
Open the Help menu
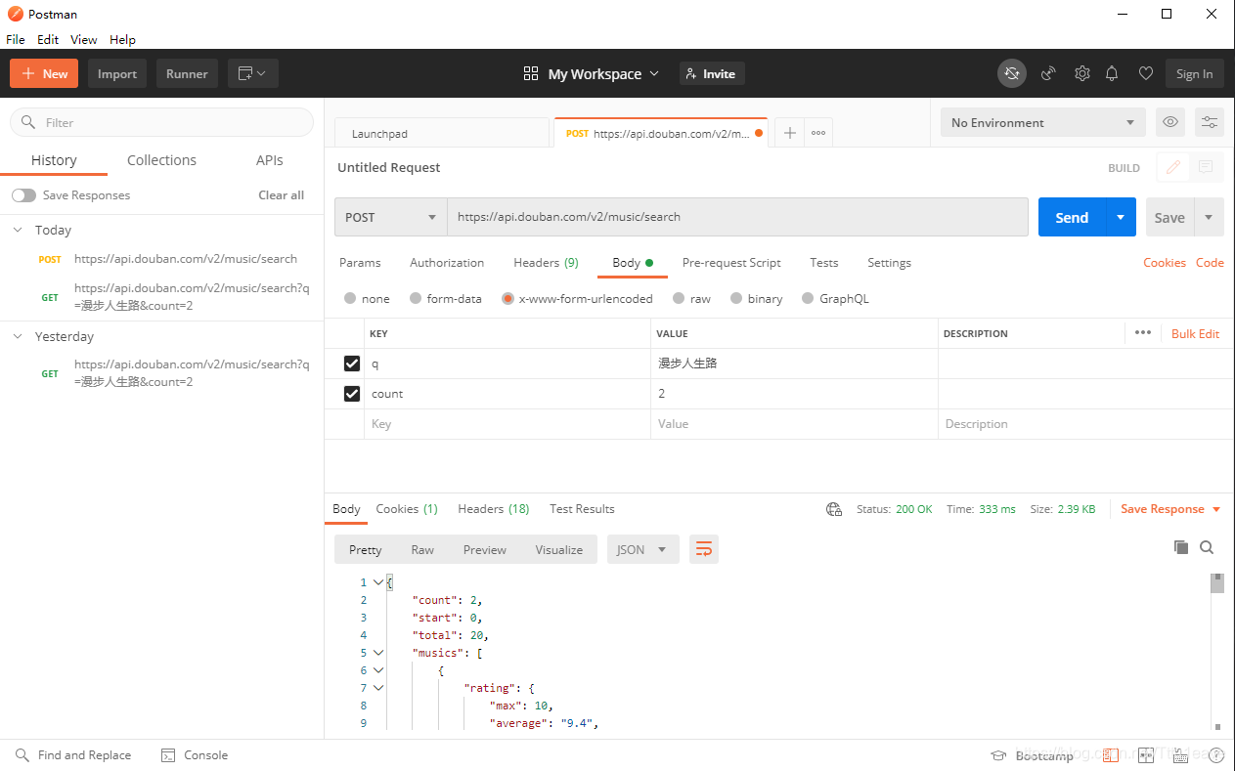coord(122,39)
